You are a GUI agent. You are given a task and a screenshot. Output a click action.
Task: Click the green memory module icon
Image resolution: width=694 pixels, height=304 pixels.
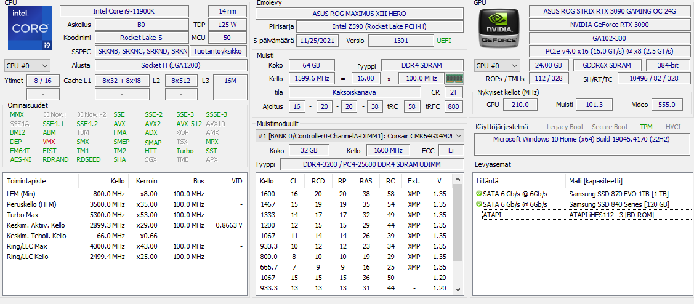(454, 78)
